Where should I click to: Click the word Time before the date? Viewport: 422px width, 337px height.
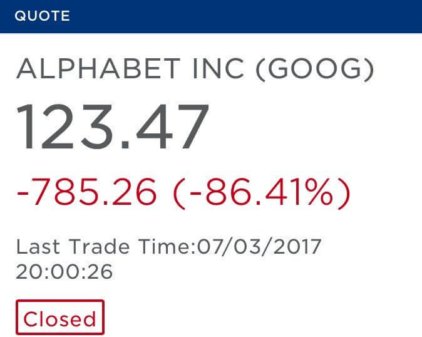(162, 246)
